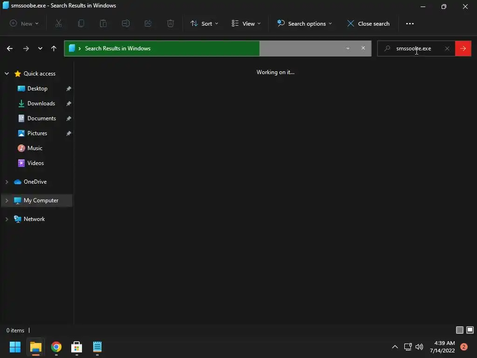
Task: Open the Search options menu
Action: point(305,23)
